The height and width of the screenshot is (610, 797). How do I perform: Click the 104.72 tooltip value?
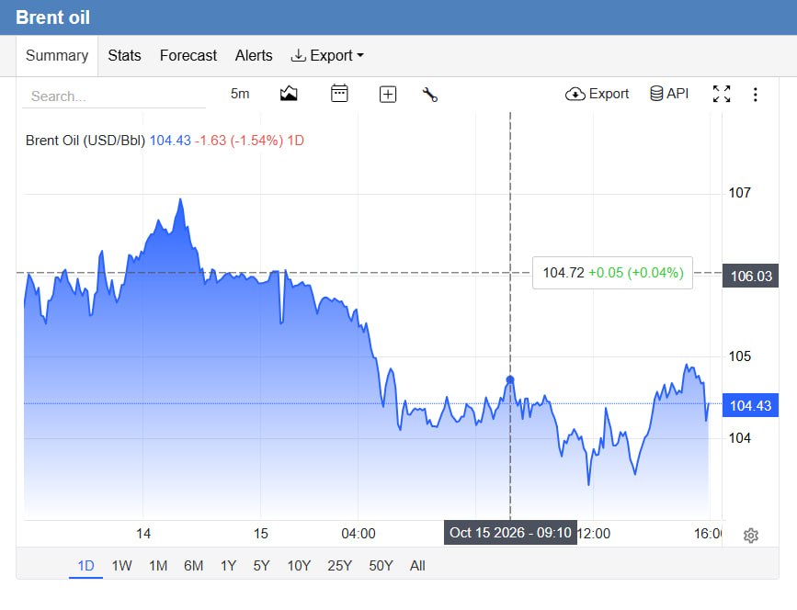(x=564, y=273)
